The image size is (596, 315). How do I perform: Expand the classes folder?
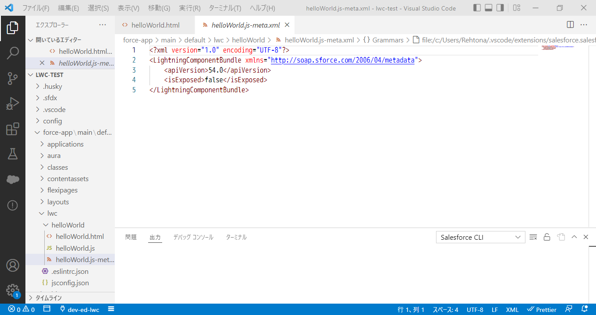click(70, 167)
